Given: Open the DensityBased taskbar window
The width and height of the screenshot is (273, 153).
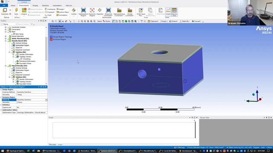Looking at the screenshot, I should [128, 151].
